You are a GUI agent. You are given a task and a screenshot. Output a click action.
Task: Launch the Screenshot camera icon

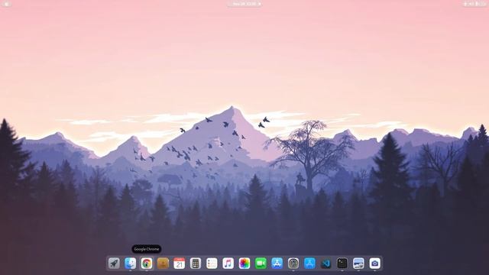(375, 264)
